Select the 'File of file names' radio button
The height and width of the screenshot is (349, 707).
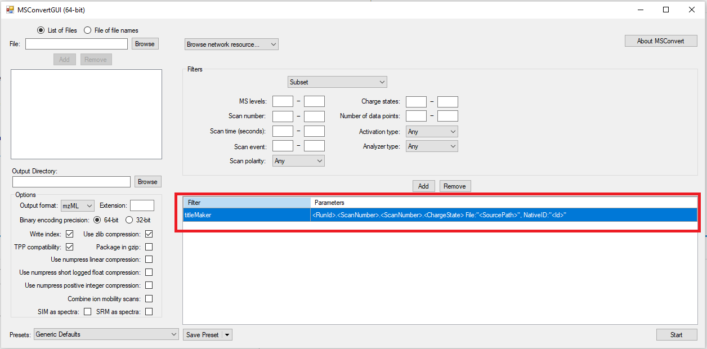click(x=88, y=30)
